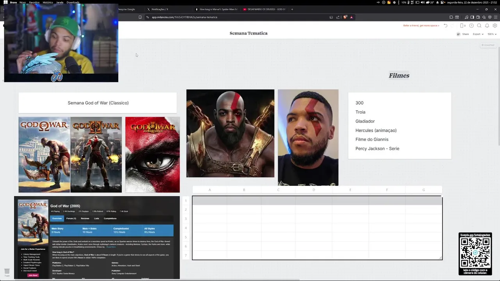500x281 pixels.
Task: Open the Brave sidebar panel icon
Action: tap(472, 17)
